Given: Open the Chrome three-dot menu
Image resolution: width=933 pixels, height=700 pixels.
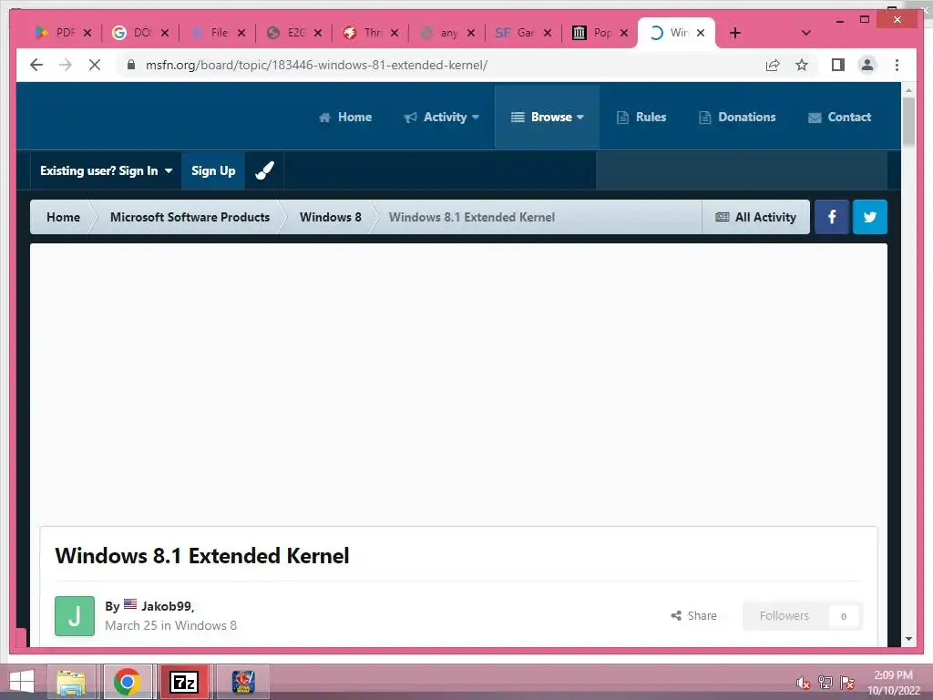Looking at the screenshot, I should pos(897,65).
